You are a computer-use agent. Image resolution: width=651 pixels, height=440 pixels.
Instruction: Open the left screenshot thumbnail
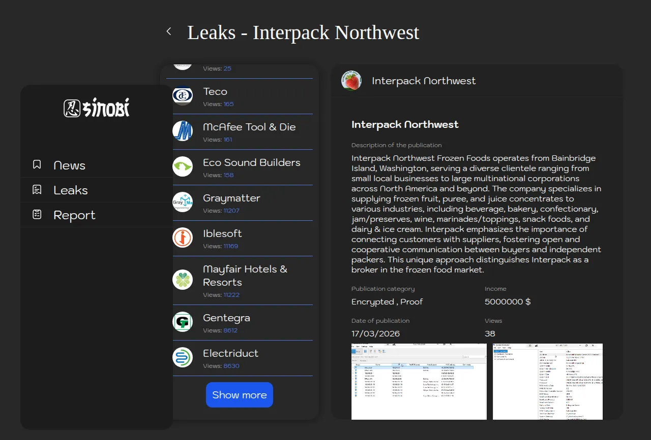[419, 382]
